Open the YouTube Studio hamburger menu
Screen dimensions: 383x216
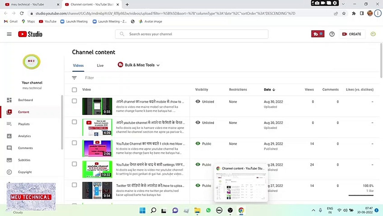click(9, 34)
